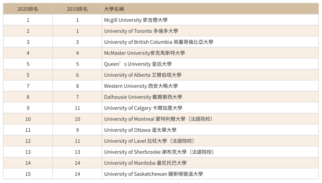Viewport: 322px width, 183px height.
Task: Click the '大學名稱' column header
Action: pyautogui.click(x=210, y=9)
